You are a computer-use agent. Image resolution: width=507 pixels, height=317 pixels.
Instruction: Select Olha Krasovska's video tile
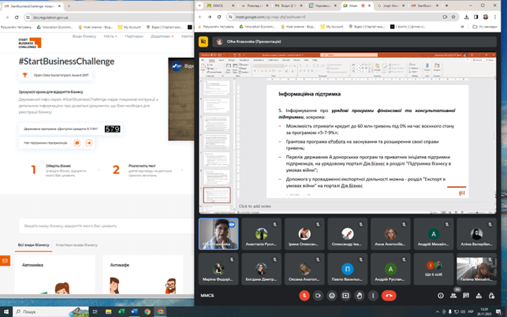218,234
